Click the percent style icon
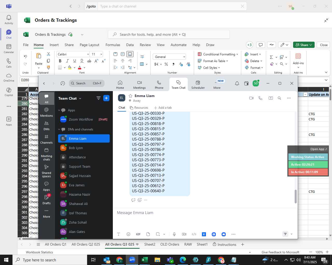This screenshot has width=332, height=265. [x=166, y=64]
